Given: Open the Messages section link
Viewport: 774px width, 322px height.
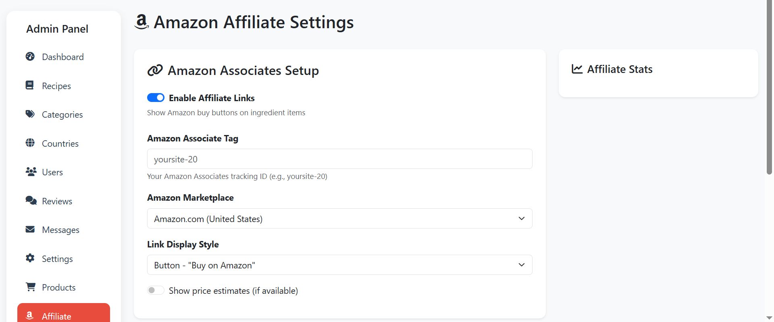Looking at the screenshot, I should 60,230.
